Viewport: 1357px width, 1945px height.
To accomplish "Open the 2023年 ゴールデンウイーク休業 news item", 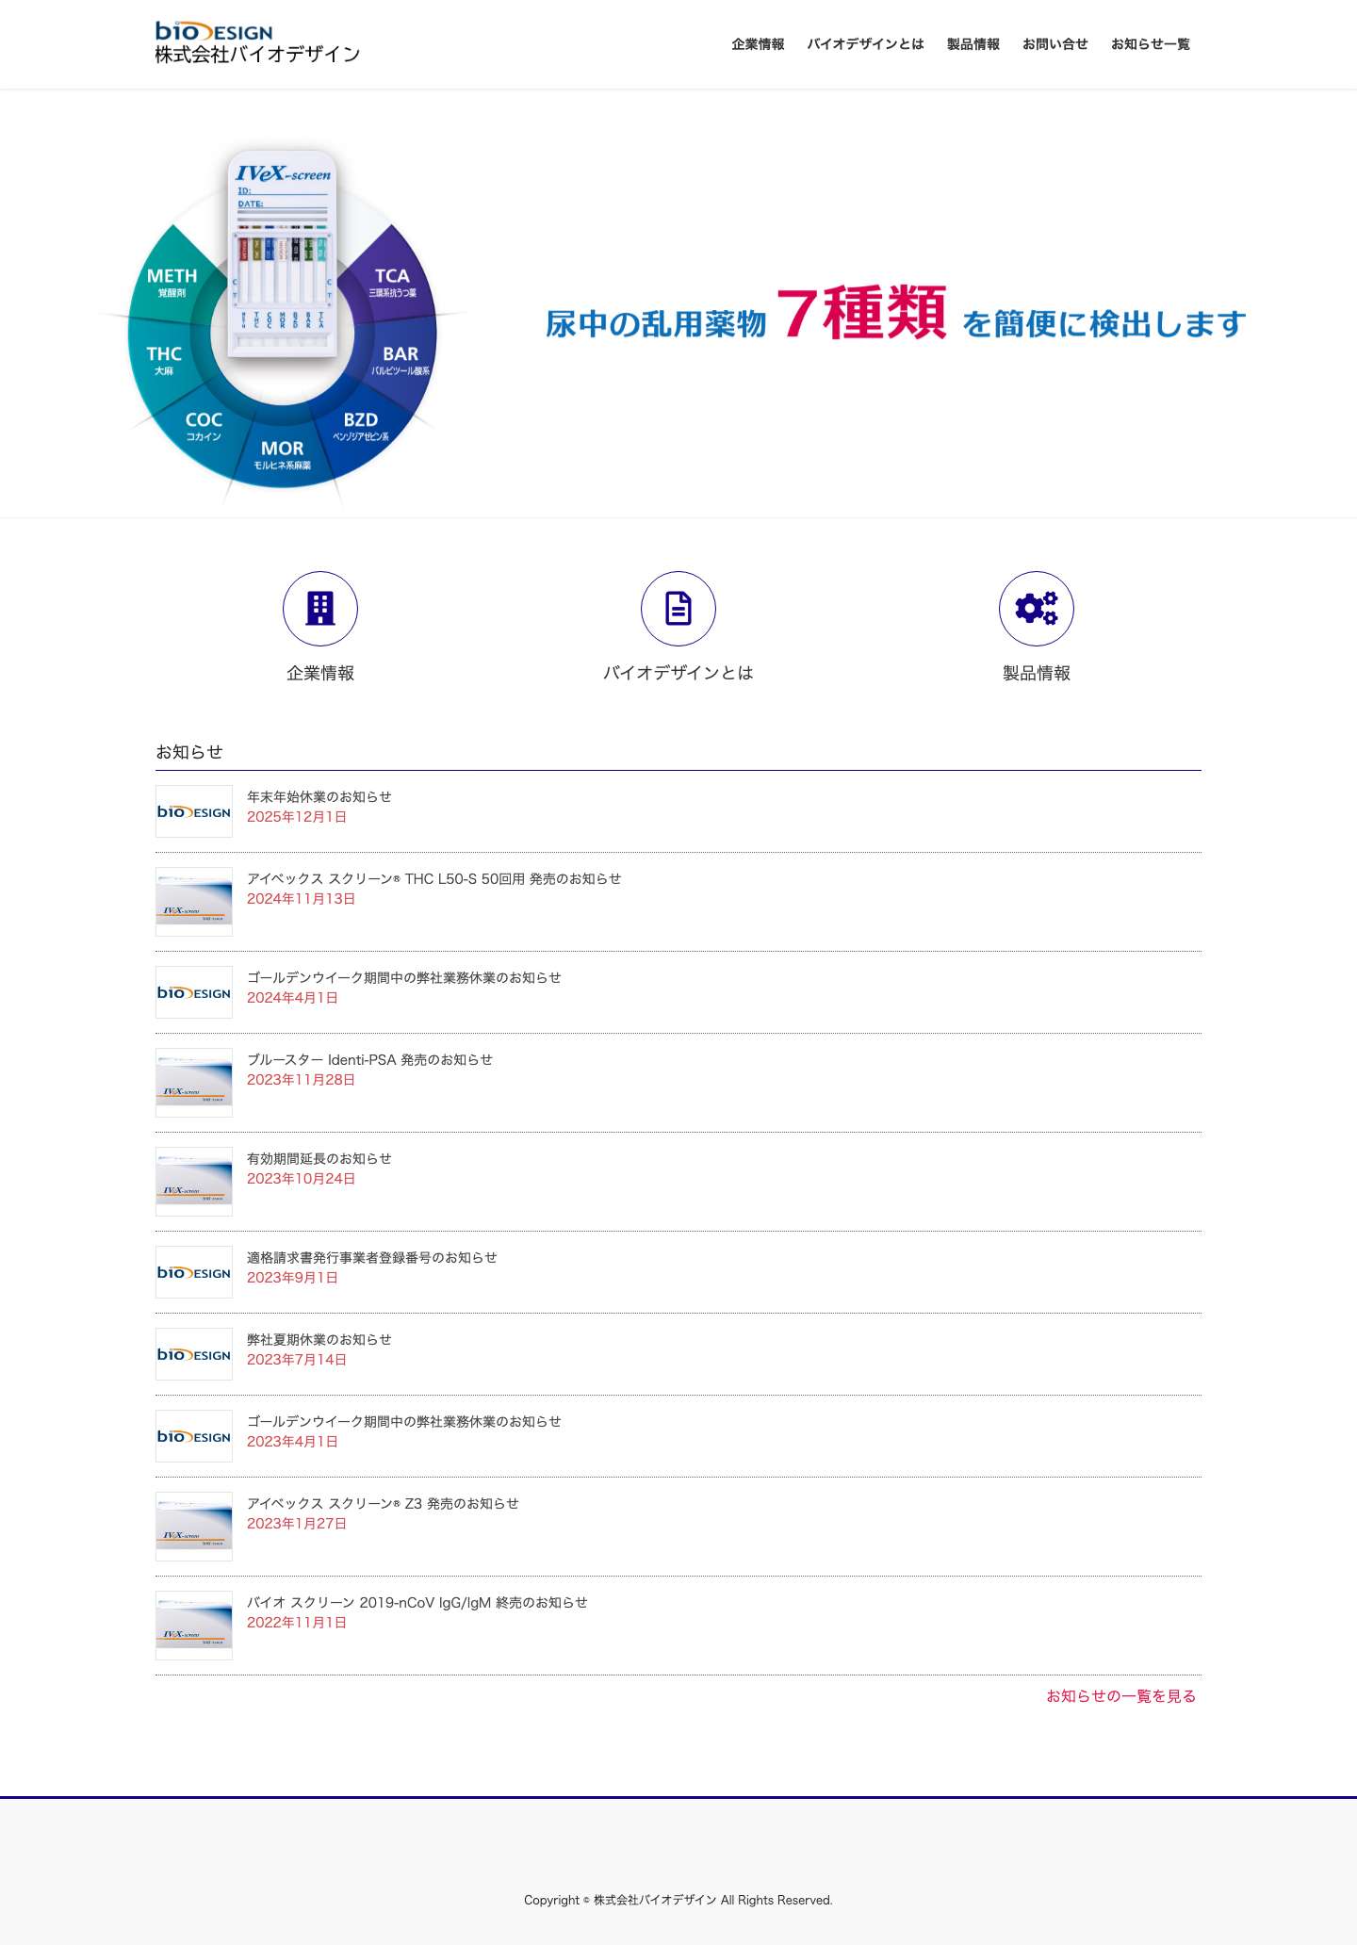I will pyautogui.click(x=404, y=1421).
